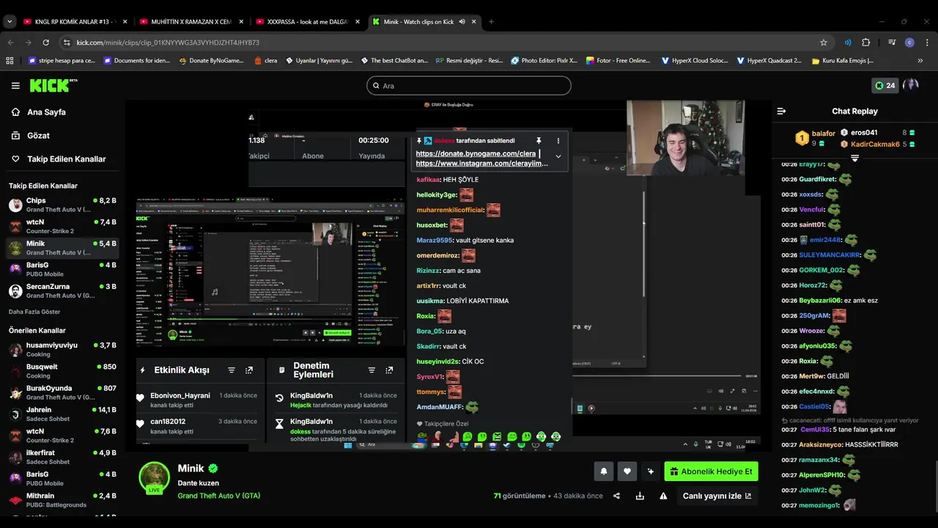Click the username Mert9w in chat replay
Viewport: 938px width, 528px height.
[811, 376]
